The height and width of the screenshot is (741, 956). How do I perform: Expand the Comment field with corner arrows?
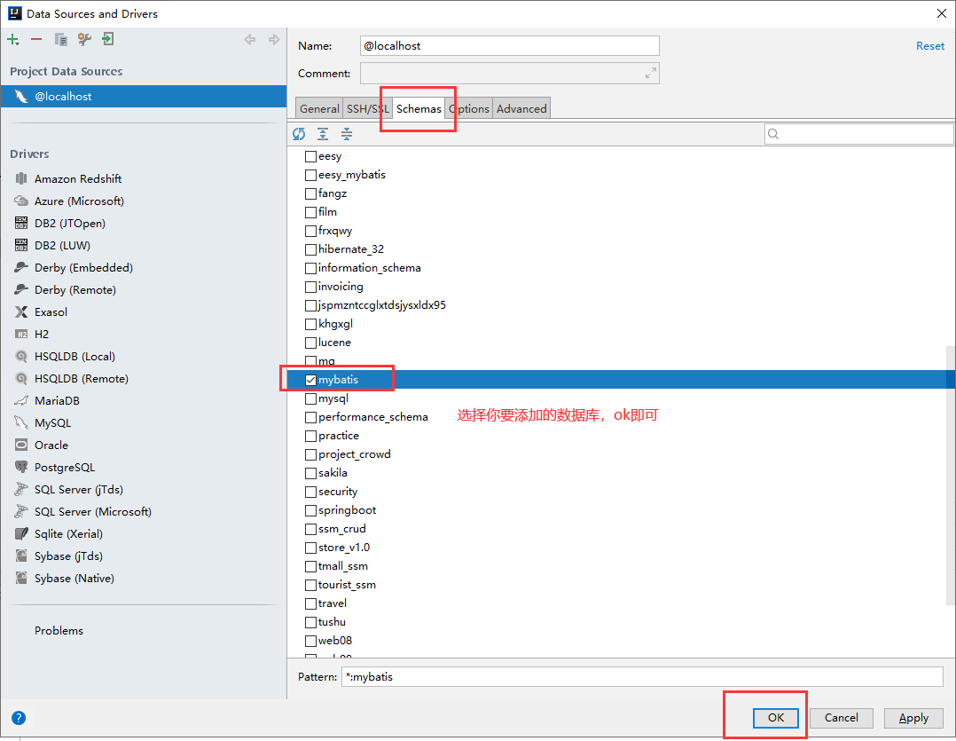click(x=651, y=73)
